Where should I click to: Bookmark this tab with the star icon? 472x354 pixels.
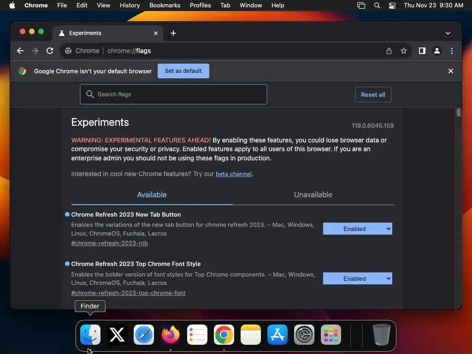click(x=404, y=51)
